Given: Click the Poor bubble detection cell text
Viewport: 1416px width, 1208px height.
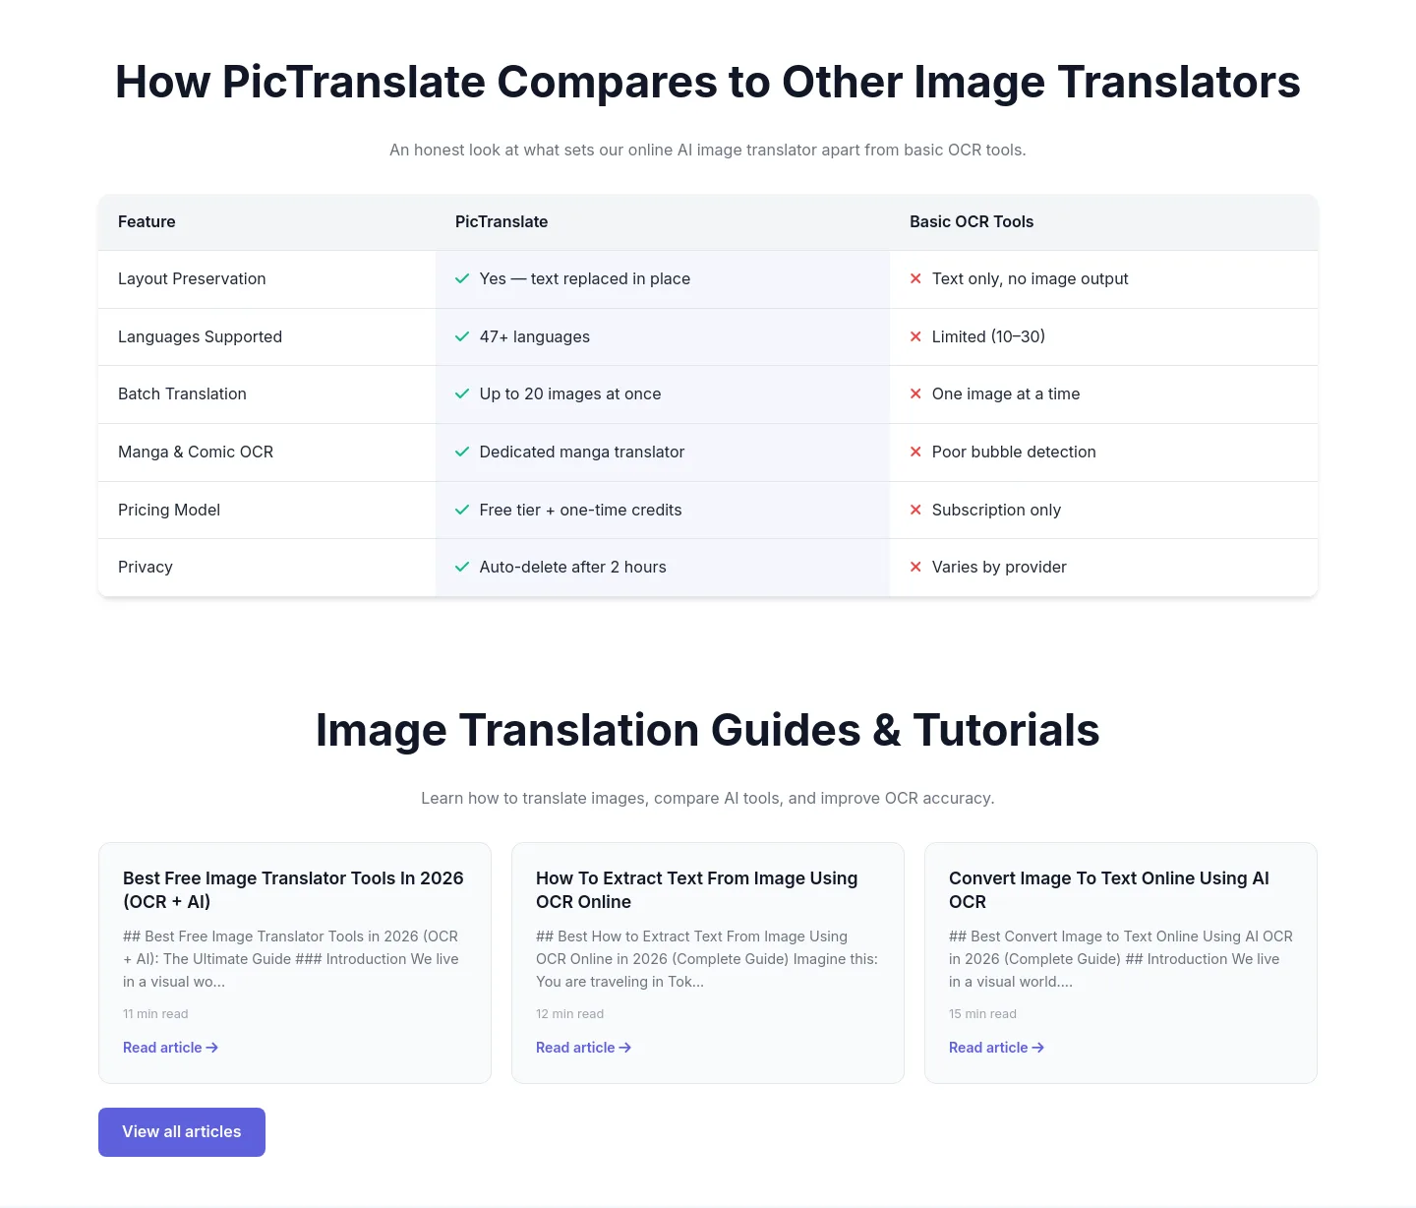Looking at the screenshot, I should tap(1014, 452).
